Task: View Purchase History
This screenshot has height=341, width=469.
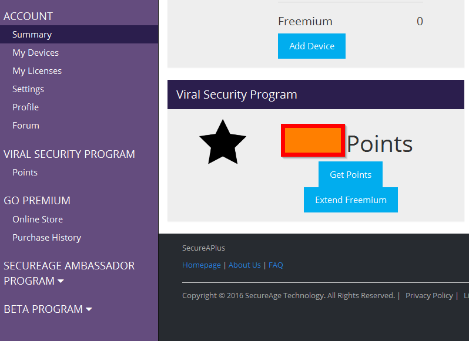Action: pos(46,238)
